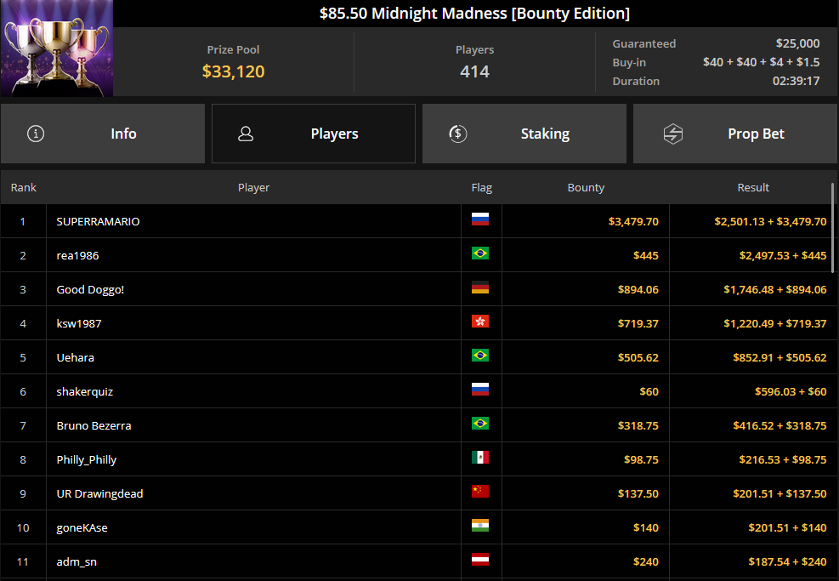
Task: Click the $25,000 guaranteed value
Action: [798, 43]
